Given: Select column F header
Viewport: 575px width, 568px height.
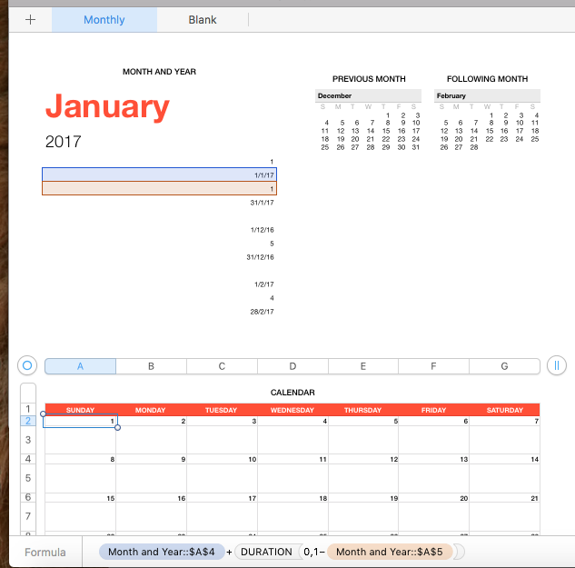Looking at the screenshot, I should coord(433,366).
